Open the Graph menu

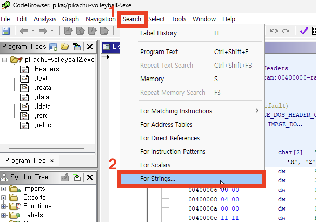pos(70,19)
